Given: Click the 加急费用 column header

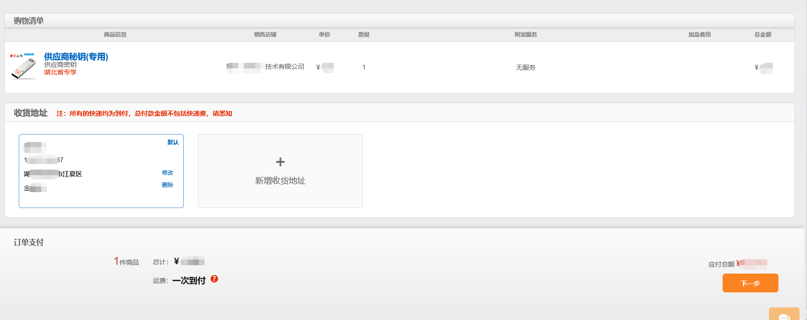Looking at the screenshot, I should pos(699,35).
